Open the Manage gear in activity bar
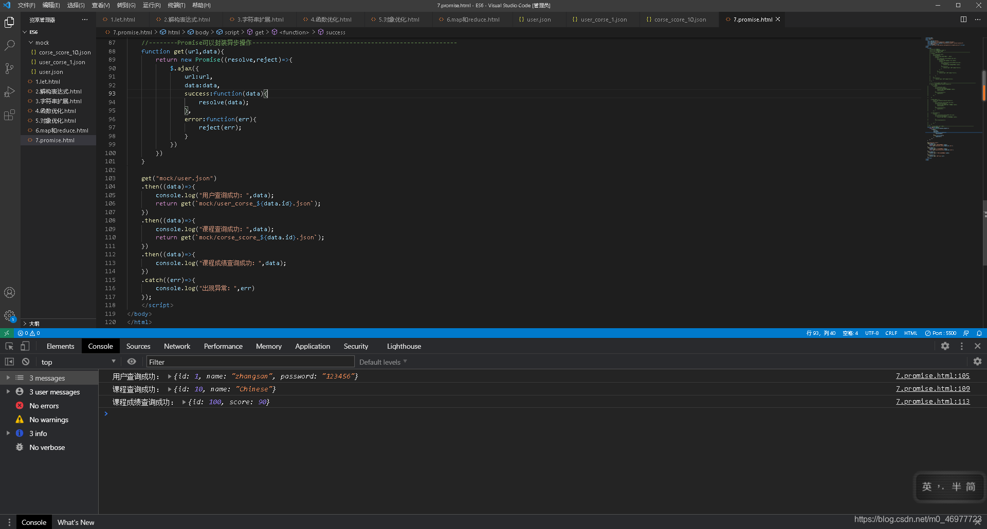987x529 pixels. pyautogui.click(x=9, y=315)
